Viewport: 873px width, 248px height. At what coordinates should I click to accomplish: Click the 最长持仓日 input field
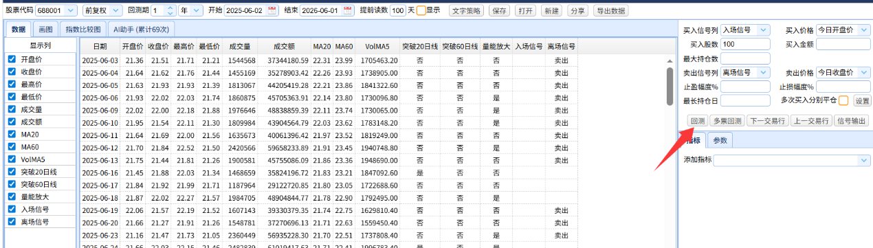(x=745, y=100)
